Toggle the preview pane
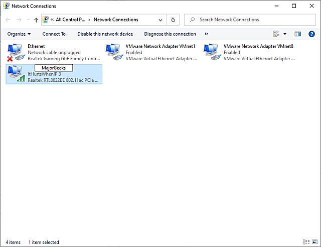 point(297,34)
